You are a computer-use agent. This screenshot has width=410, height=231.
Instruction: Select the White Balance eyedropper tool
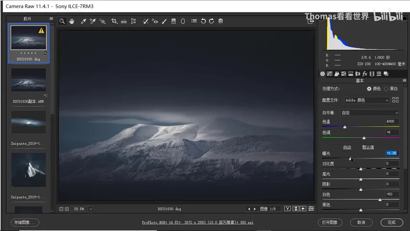pos(83,21)
